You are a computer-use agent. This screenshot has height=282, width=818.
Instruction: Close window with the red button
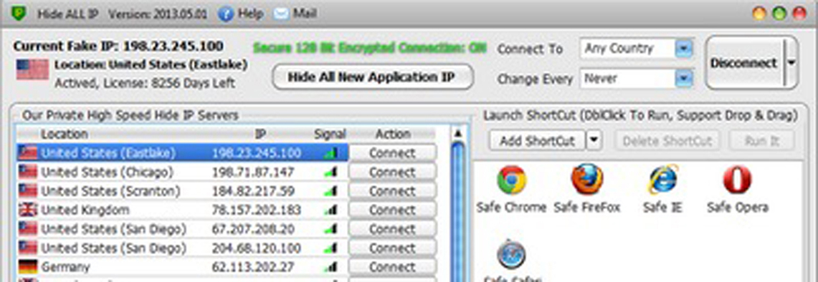pos(799,14)
